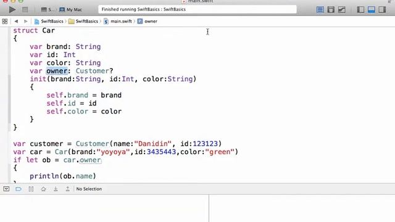Click Customer? type in owner declaration
The height and width of the screenshot is (222, 395).
94,71
